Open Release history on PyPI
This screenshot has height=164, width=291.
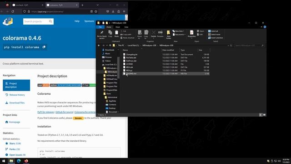15,95
